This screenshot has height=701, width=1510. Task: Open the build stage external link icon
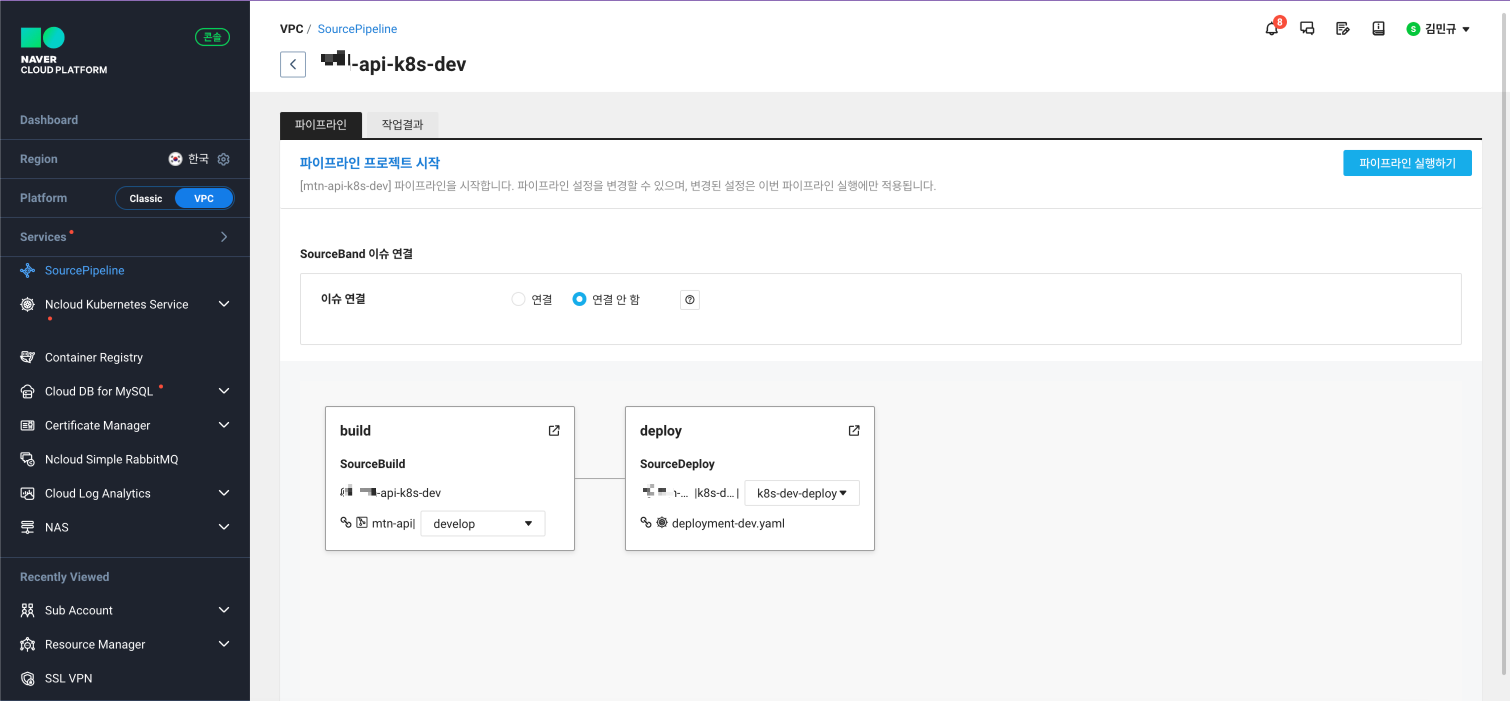click(553, 431)
